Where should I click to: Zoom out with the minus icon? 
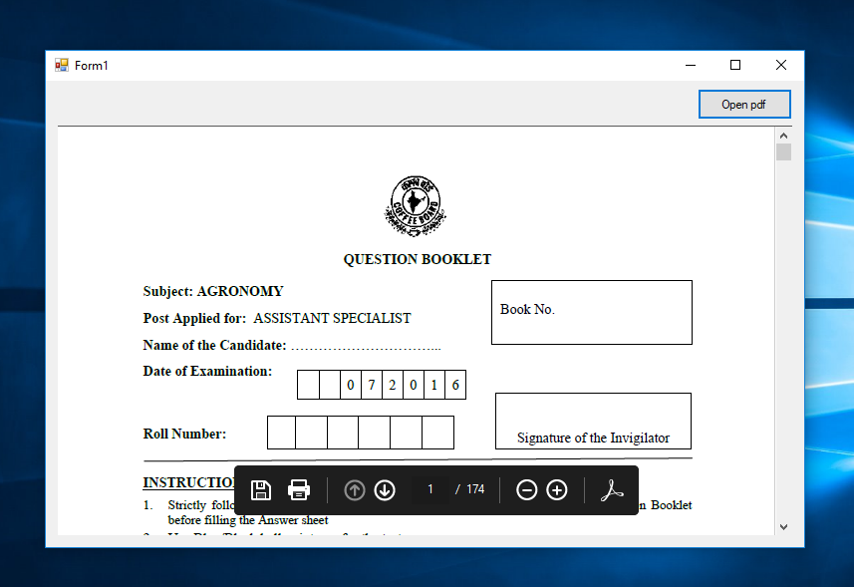coord(527,490)
